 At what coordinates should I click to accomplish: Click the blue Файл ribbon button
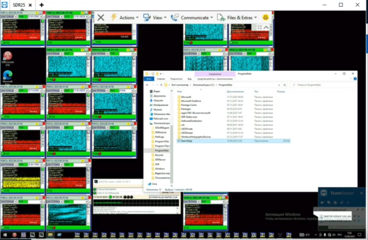point(149,78)
